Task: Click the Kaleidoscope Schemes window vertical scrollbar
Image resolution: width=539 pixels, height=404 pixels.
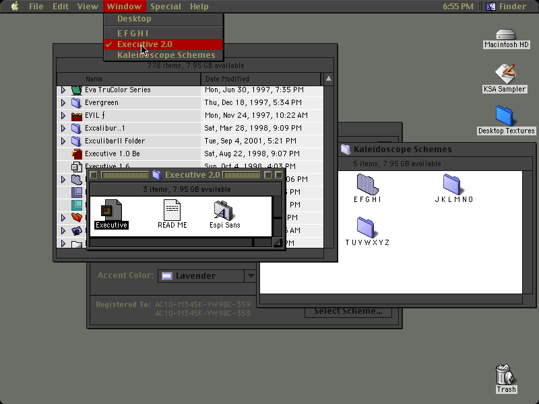Action: coord(529,232)
